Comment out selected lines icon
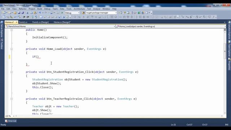The image size is (231, 130). [32, 17]
